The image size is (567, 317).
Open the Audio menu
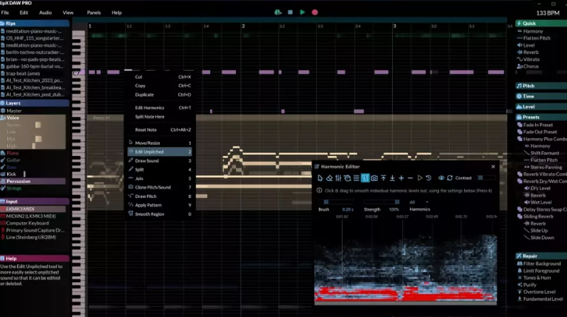pyautogui.click(x=45, y=13)
